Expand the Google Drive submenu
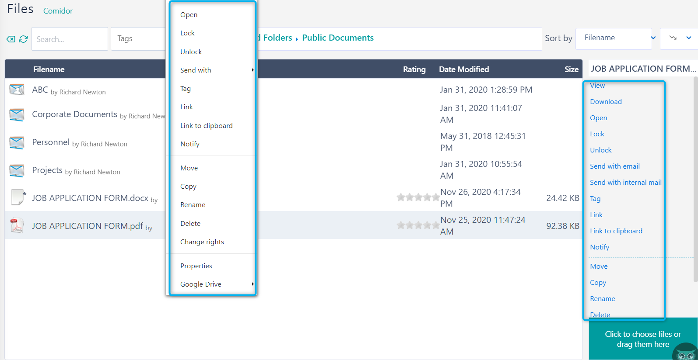The image size is (698, 360). tap(253, 284)
